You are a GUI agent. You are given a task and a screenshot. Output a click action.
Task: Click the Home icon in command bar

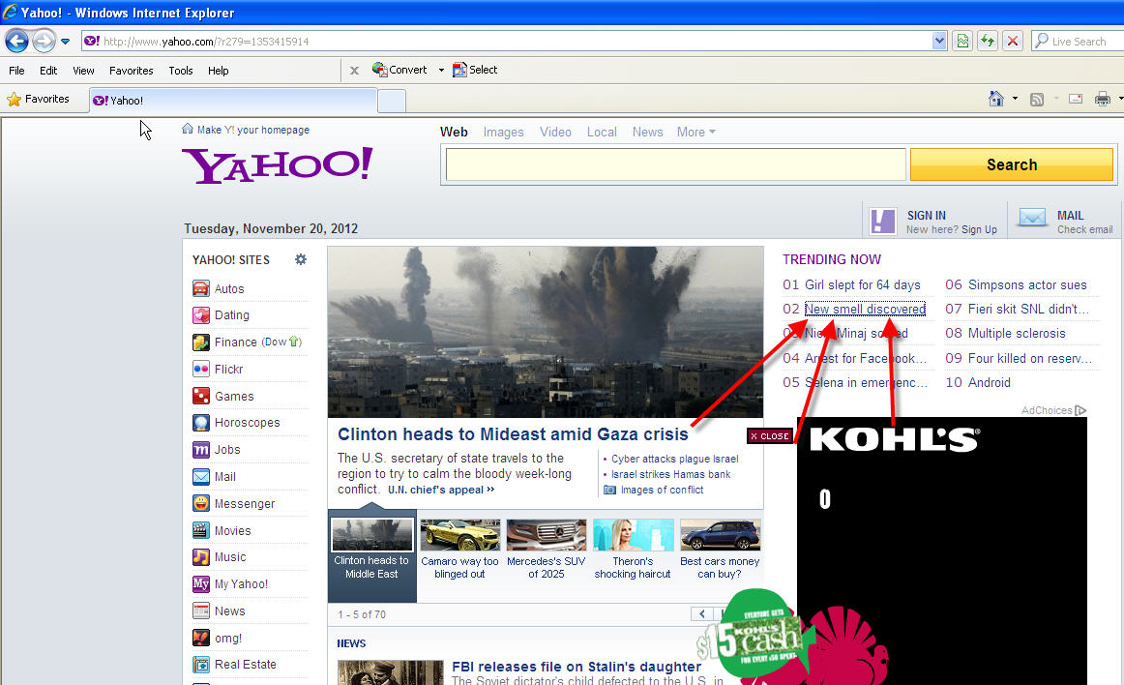(x=995, y=99)
